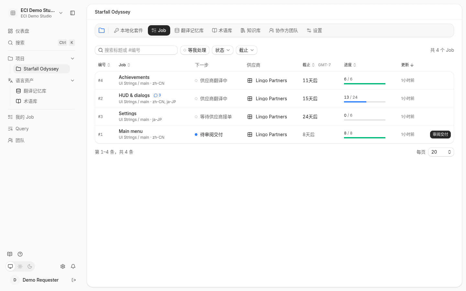Click the folder icon in the tab bar
This screenshot has width=466, height=291.
pyautogui.click(x=102, y=30)
